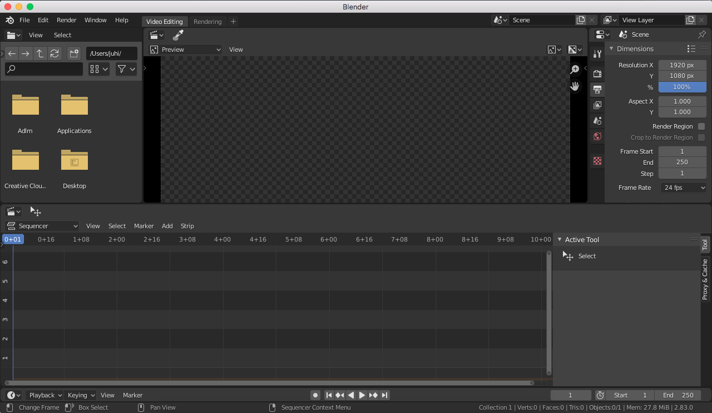Enable the Render Region checkbox
This screenshot has height=413, width=712.
coord(701,126)
